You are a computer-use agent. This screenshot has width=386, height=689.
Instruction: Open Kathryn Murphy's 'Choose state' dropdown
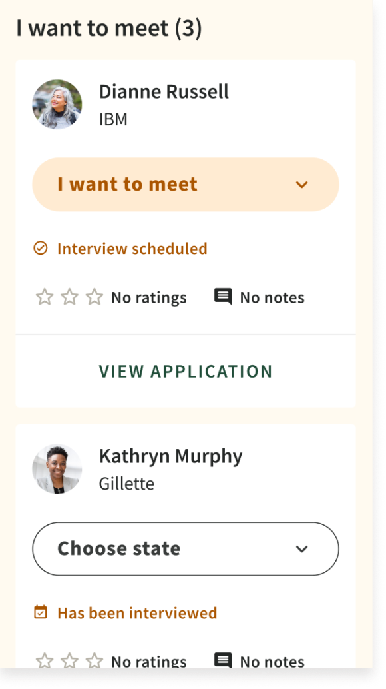[186, 549]
